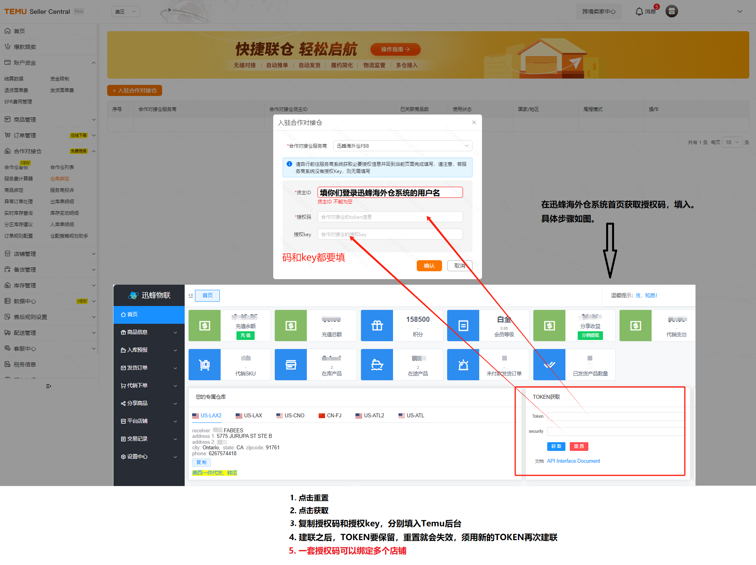The image size is (756, 565).
Task: Click the 取消 button in dialog
Action: pos(460,266)
